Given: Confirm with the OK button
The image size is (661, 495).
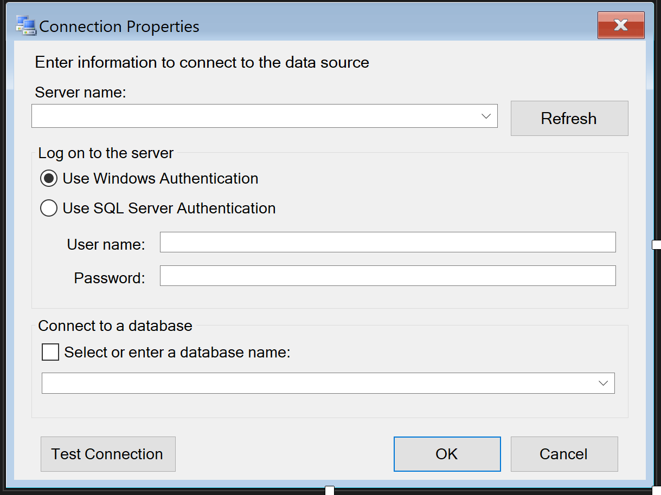Looking at the screenshot, I should pos(447,454).
